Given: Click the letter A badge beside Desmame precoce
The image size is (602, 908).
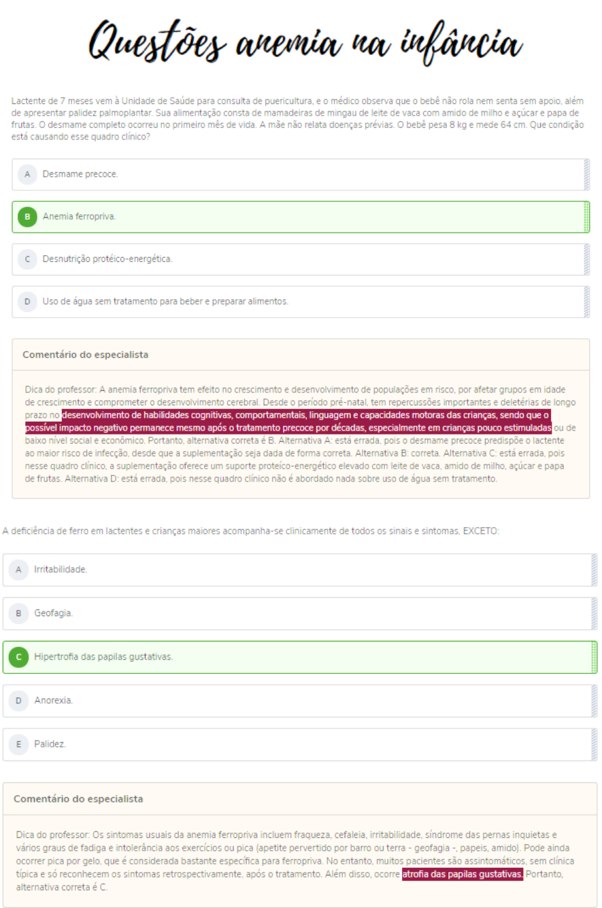Looking at the screenshot, I should 27,174.
